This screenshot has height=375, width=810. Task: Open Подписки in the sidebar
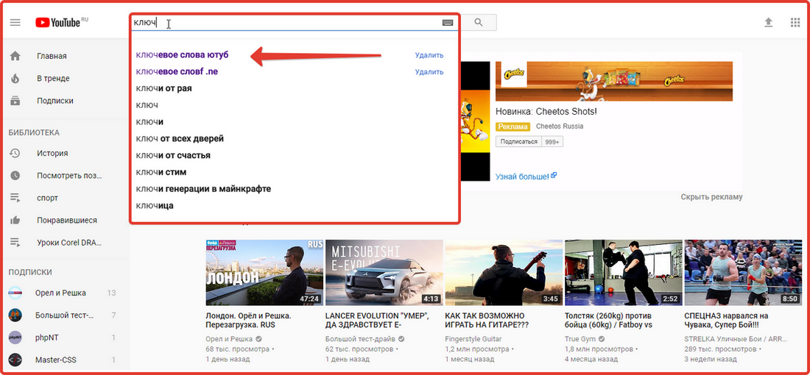[54, 101]
